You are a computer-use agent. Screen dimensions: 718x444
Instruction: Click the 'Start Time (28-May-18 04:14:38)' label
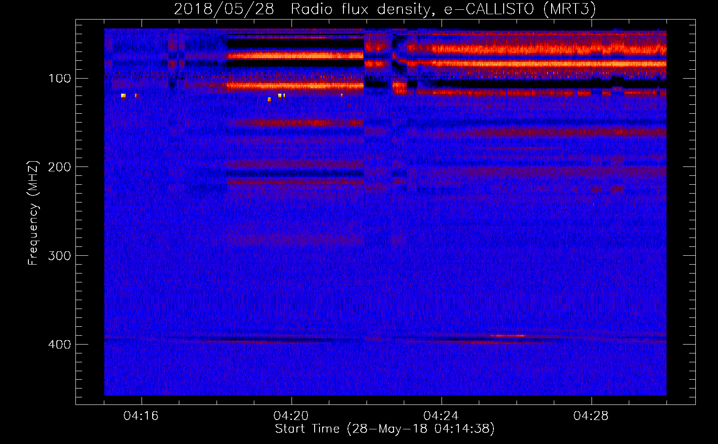click(x=385, y=429)
